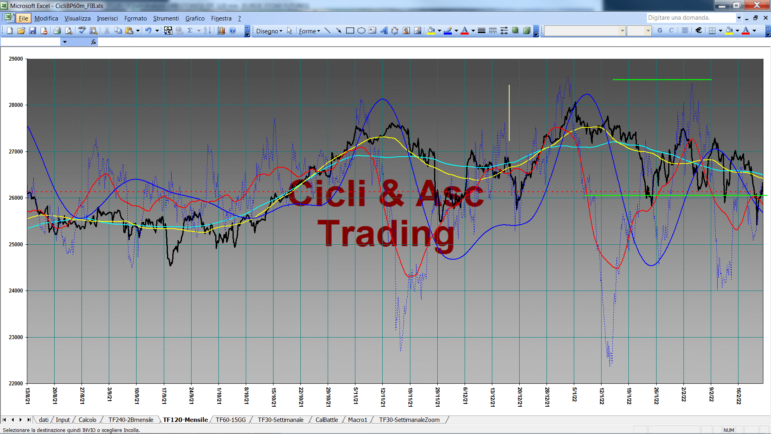Click the Cut scissors icon
The image size is (771, 434).
107,31
